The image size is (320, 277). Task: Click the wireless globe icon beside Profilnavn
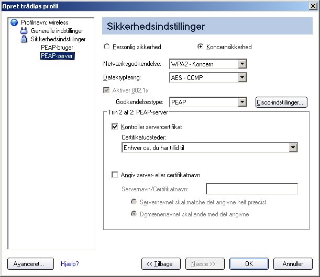[x=14, y=22]
